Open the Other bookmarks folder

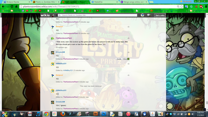[199, 11]
